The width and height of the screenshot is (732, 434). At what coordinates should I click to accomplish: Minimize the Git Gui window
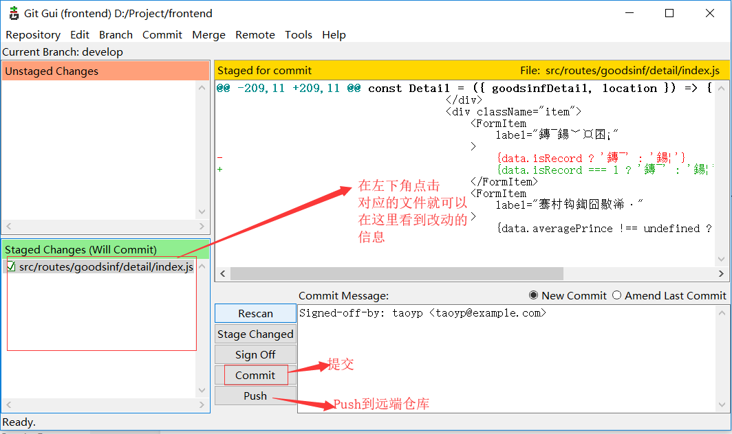(629, 13)
